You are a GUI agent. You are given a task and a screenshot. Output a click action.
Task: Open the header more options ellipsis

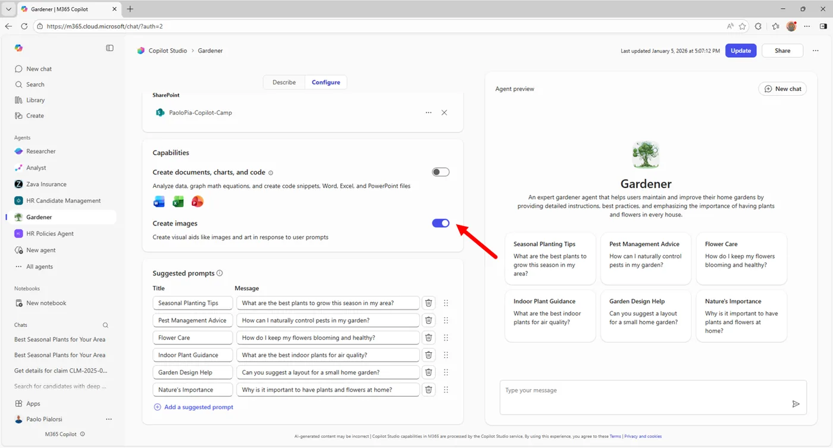pyautogui.click(x=815, y=51)
